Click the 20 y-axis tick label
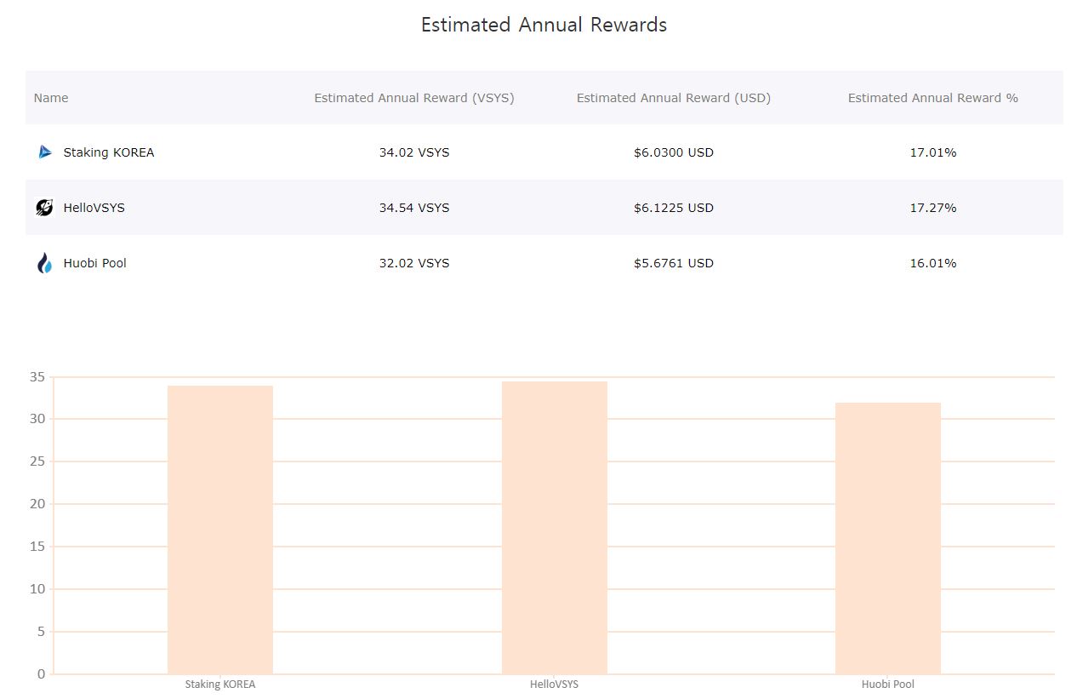 (37, 504)
